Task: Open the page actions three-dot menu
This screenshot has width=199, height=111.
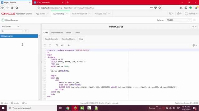Action: point(151,8)
